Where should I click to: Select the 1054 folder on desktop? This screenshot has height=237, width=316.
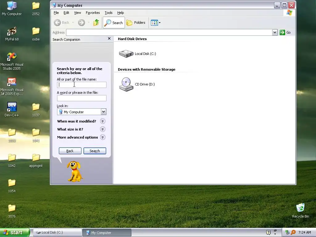tap(12, 186)
